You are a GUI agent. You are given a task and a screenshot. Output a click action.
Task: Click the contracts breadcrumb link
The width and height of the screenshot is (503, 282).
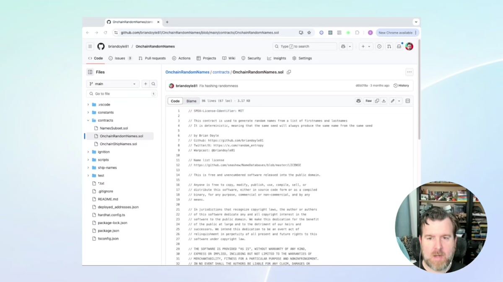tap(221, 72)
